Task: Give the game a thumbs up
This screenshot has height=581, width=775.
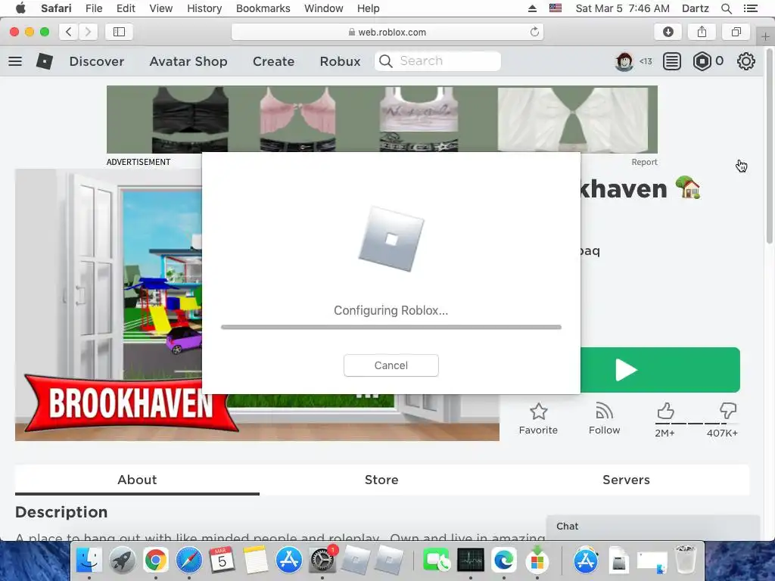Action: point(665,411)
